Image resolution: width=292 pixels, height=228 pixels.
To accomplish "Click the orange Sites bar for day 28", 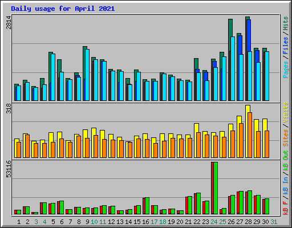I will tap(250, 135).
